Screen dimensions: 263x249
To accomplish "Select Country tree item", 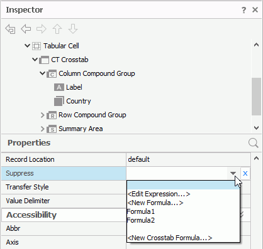I will [x=79, y=101].
